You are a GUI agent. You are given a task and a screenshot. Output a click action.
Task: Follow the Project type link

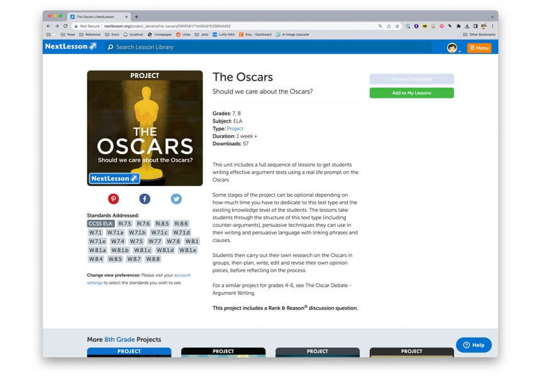click(235, 128)
